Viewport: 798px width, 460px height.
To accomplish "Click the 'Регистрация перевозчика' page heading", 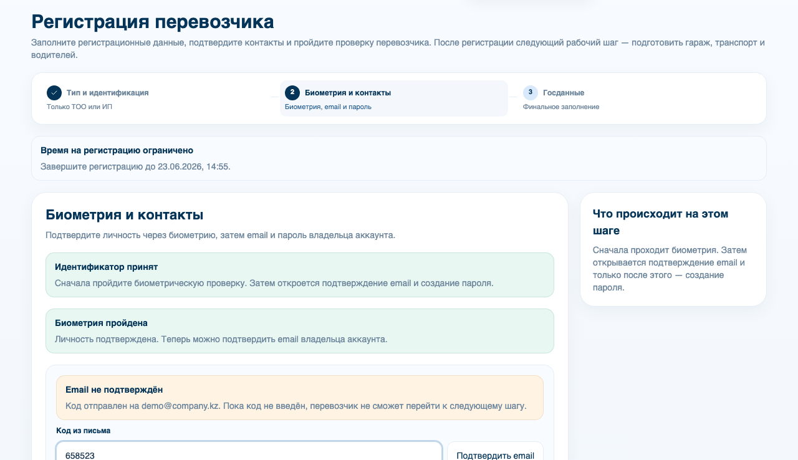I will pos(153,22).
